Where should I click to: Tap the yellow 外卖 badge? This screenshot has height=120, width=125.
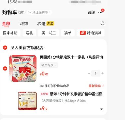(50, 23)
